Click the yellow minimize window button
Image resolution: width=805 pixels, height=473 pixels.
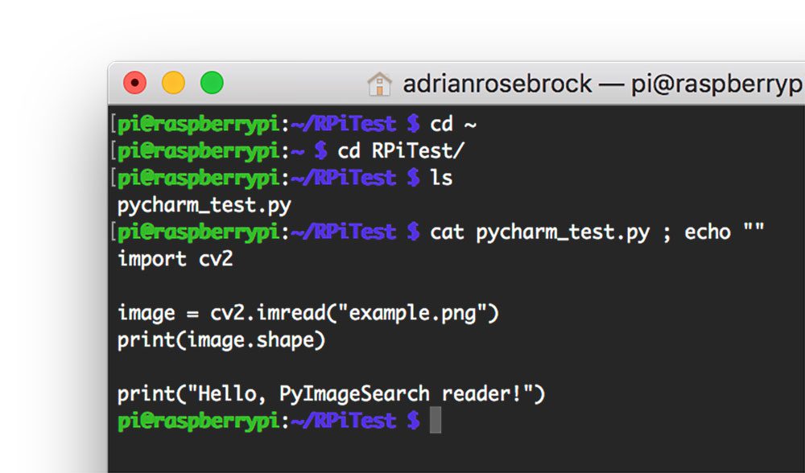click(x=174, y=83)
